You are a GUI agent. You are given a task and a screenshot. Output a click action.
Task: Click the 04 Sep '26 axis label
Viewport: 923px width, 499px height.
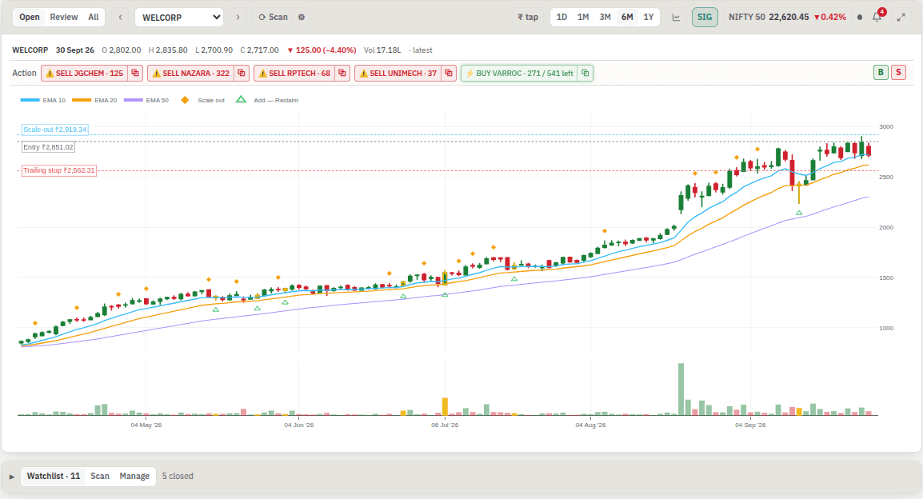[750, 425]
